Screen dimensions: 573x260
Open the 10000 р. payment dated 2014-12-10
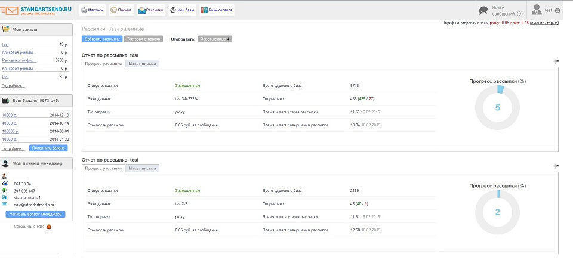(x=9, y=116)
